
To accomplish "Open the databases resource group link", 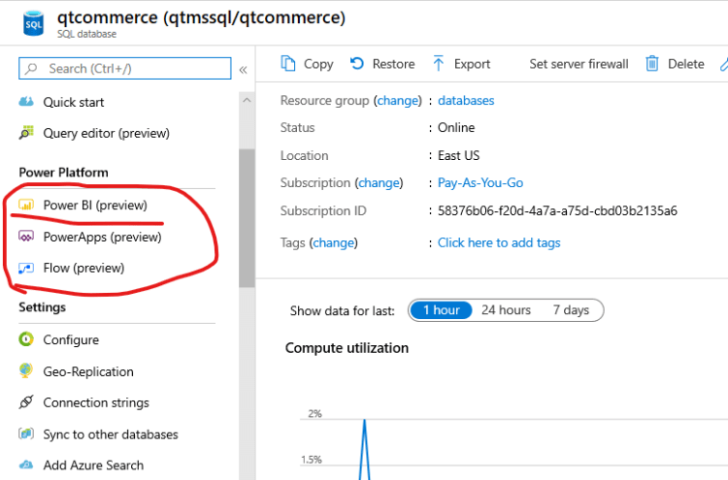I will 466,101.
